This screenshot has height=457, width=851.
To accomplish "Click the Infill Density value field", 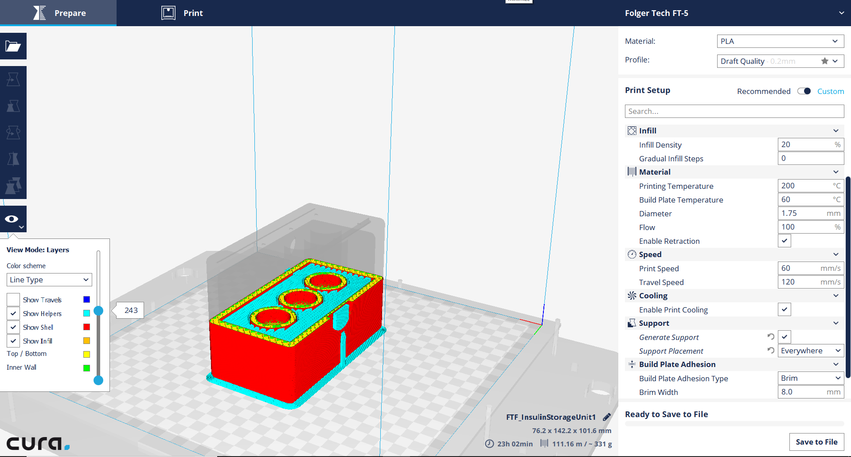I will pyautogui.click(x=811, y=145).
